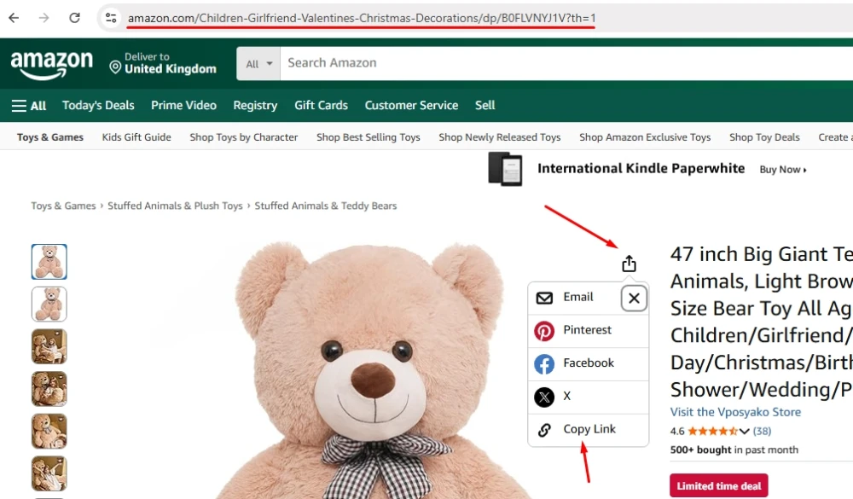
Task: Click the Amazon logo to go home
Action: click(x=52, y=63)
